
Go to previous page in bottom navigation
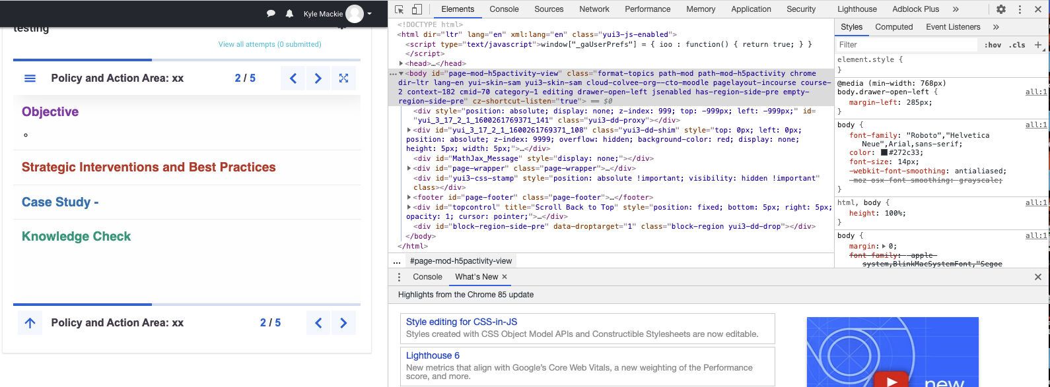(318, 323)
